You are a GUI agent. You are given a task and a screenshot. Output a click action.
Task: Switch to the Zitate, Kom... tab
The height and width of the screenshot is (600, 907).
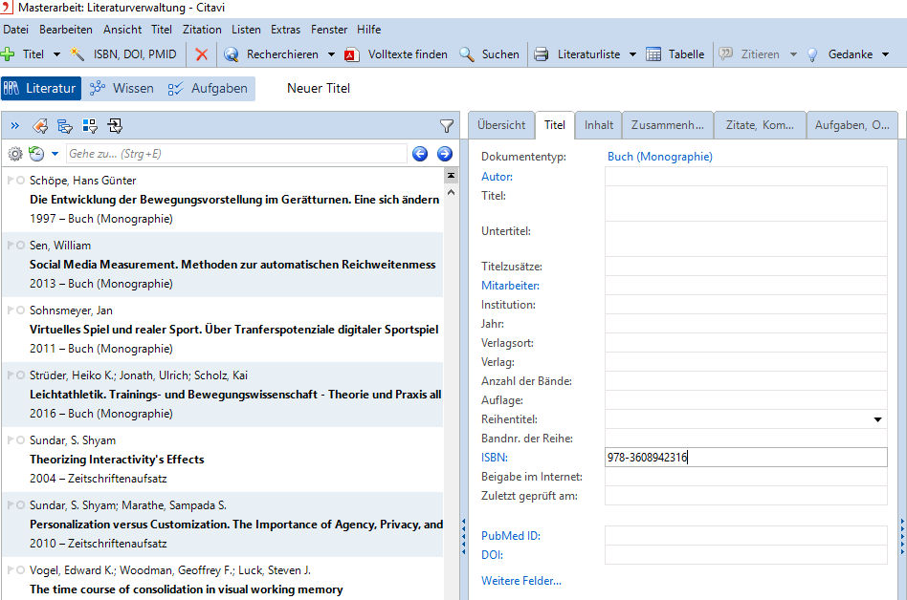tap(760, 125)
